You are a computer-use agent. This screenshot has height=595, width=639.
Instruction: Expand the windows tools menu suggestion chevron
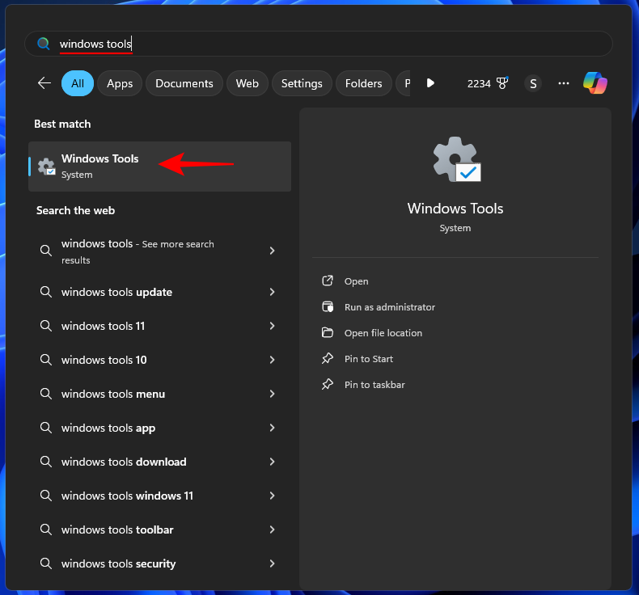coord(272,394)
